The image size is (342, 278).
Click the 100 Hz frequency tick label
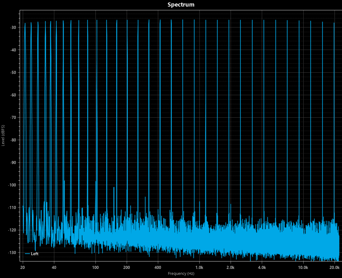[95, 267]
